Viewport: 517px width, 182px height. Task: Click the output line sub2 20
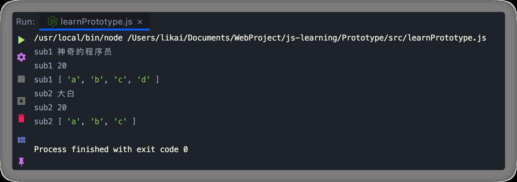(x=50, y=108)
